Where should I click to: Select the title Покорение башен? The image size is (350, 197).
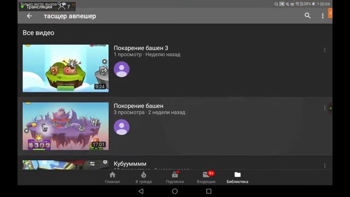(x=138, y=106)
